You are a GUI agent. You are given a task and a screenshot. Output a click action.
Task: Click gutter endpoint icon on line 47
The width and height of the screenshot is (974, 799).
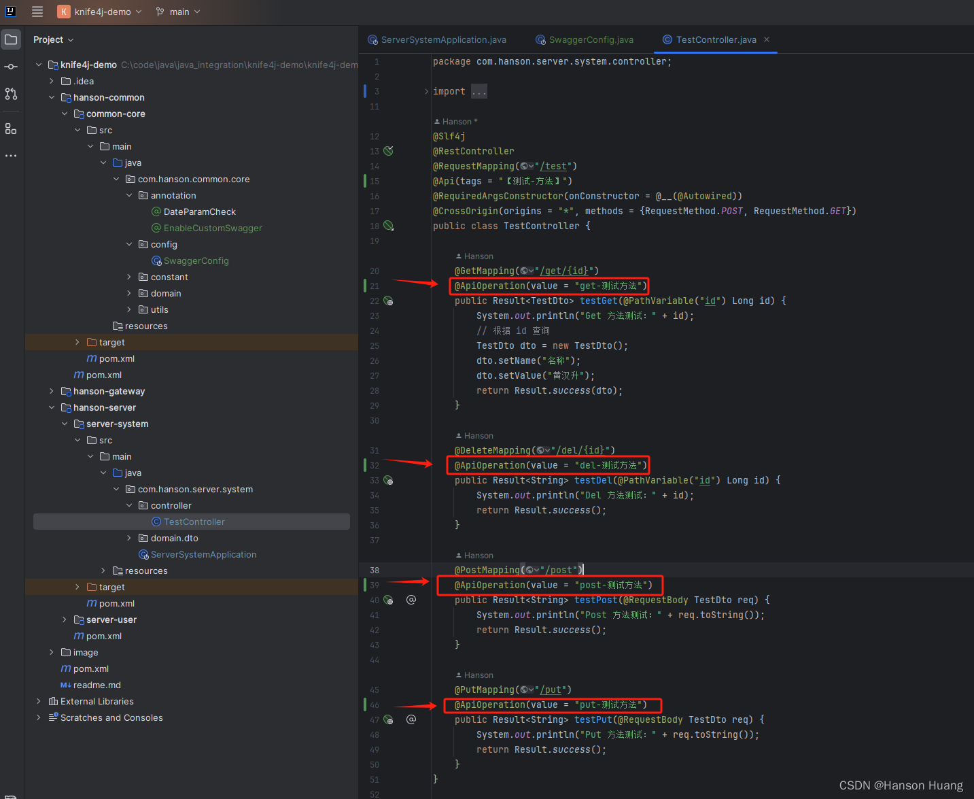click(389, 719)
